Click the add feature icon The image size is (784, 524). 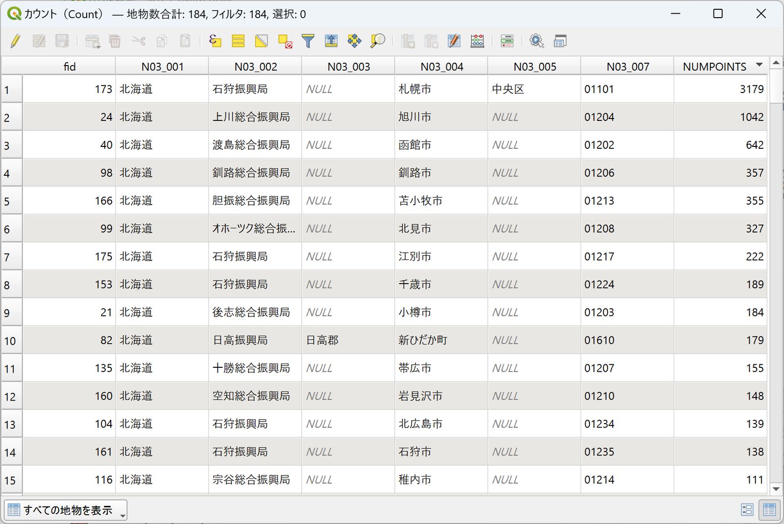[x=92, y=41]
